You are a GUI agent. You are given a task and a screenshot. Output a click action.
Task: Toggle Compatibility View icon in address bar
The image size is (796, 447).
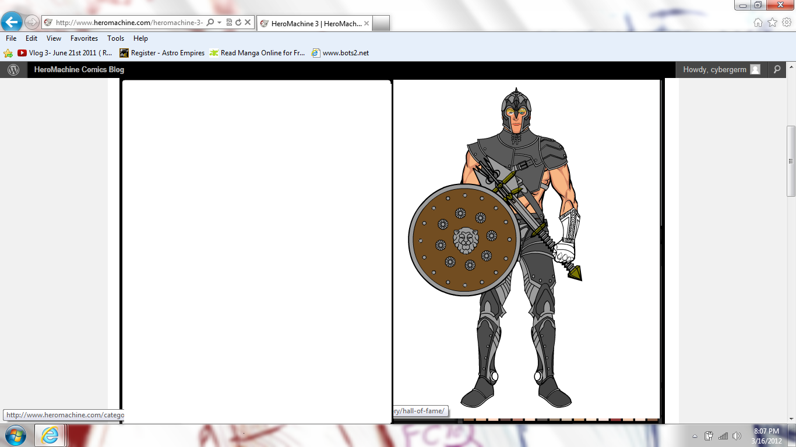pyautogui.click(x=229, y=23)
